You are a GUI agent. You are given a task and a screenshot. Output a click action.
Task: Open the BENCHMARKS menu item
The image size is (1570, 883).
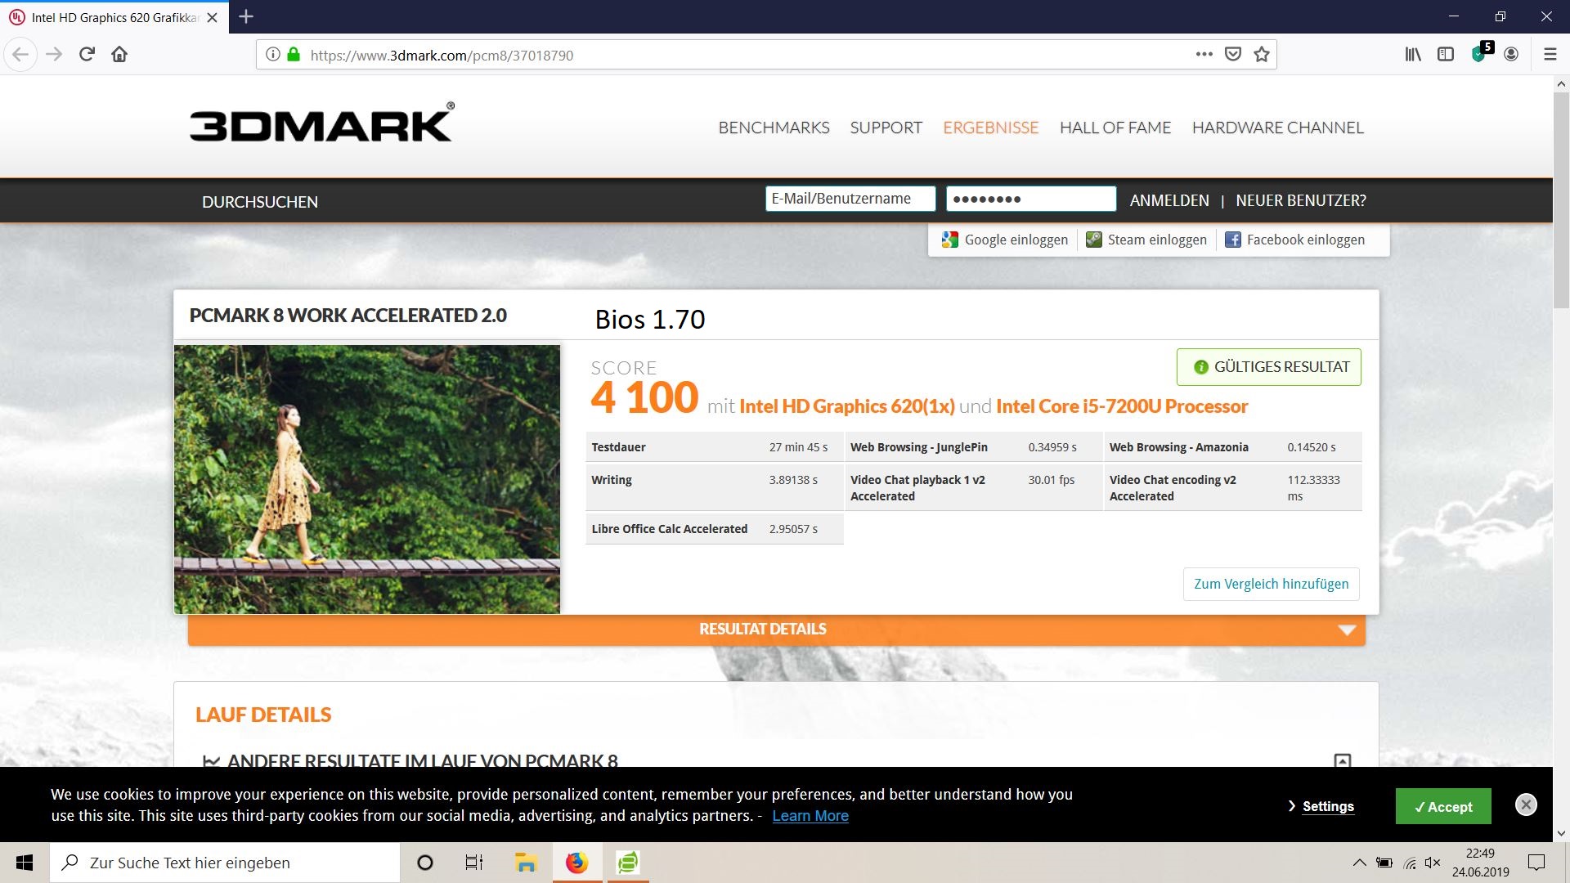[774, 128]
